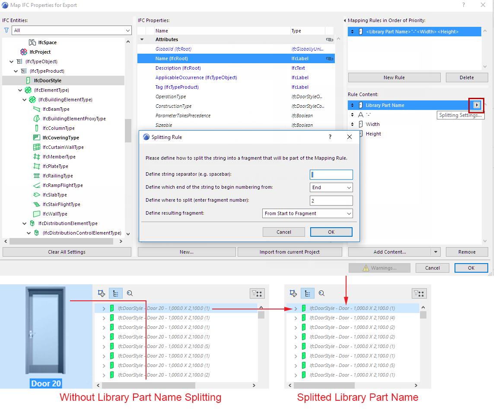496x409 pixels.
Task: Click the tree view icon in left IFC list toolbar
Action: 116,293
